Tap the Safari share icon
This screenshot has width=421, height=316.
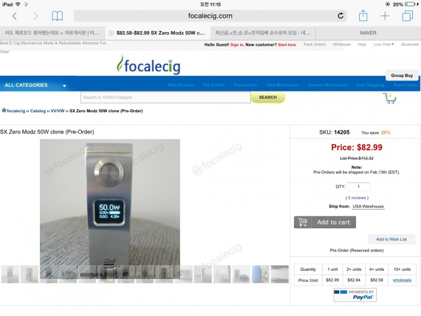tap(363, 15)
